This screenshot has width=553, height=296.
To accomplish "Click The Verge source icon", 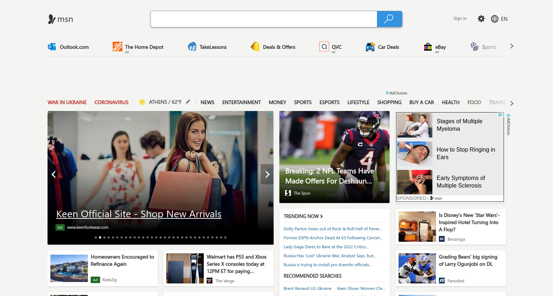I will [210, 281].
